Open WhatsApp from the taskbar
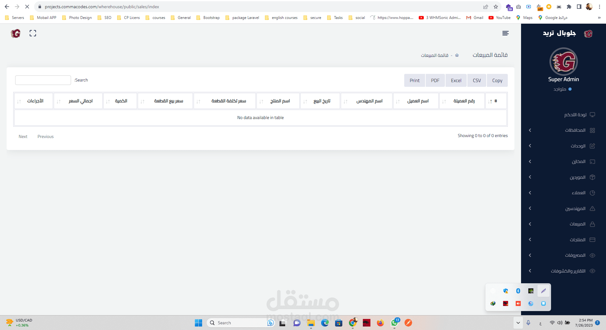This screenshot has width=606, height=330. [394, 323]
